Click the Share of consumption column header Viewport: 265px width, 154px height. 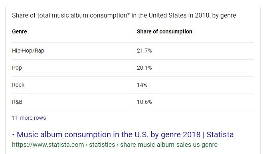pyautogui.click(x=164, y=31)
